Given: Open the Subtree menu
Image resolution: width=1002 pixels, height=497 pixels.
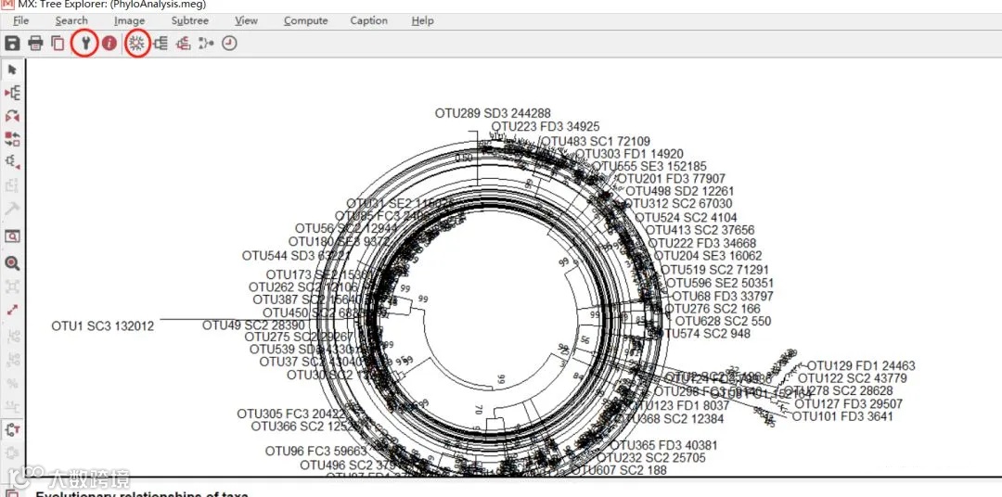Looking at the screenshot, I should click(190, 20).
